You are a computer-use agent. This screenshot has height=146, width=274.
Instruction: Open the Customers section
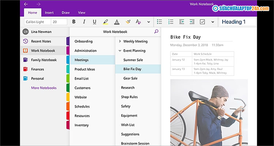click(x=92, y=88)
